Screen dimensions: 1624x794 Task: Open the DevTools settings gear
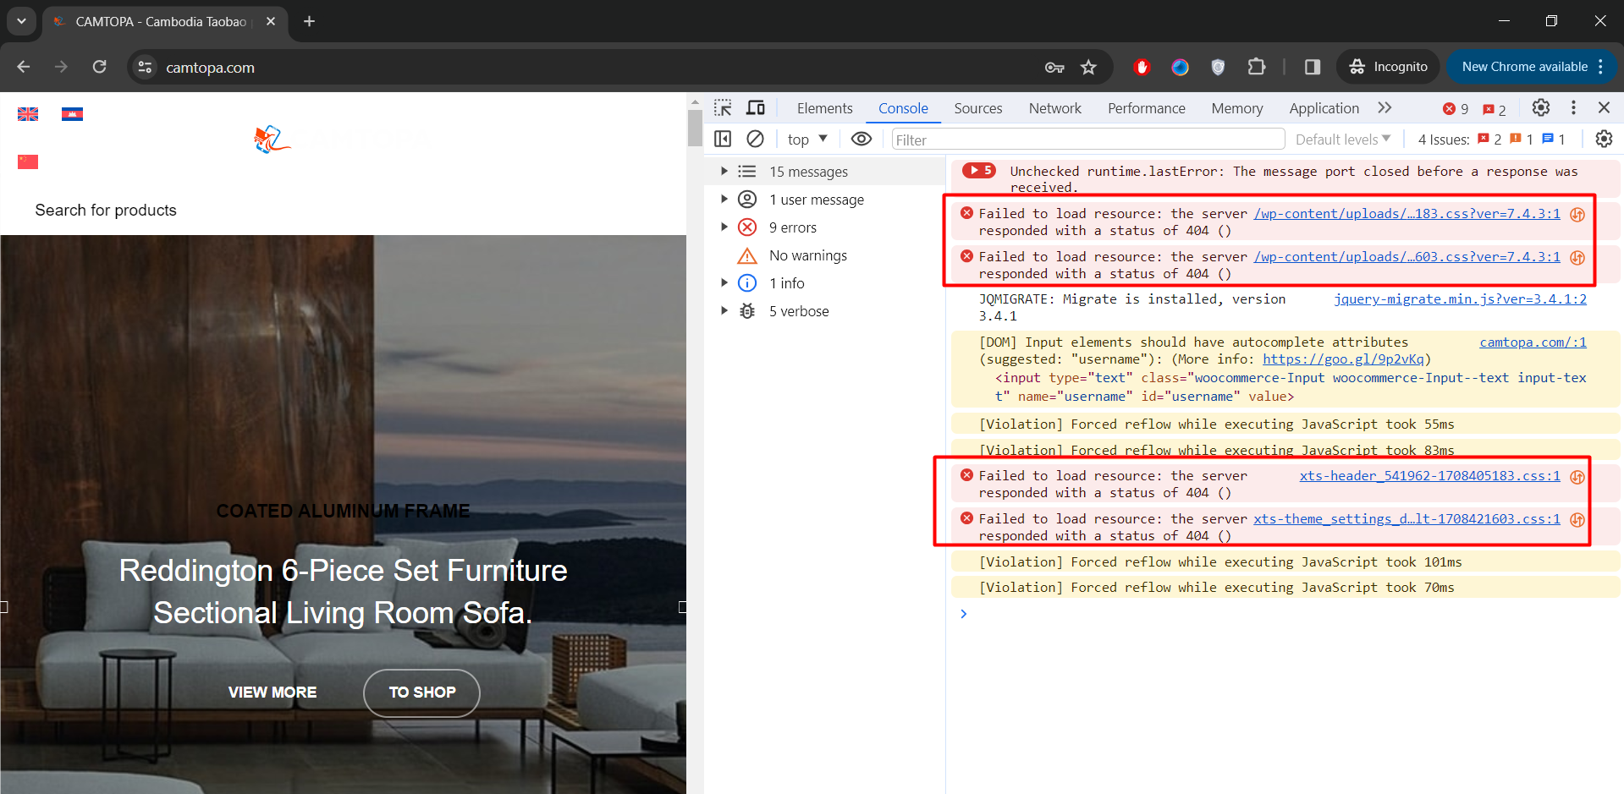[1541, 107]
